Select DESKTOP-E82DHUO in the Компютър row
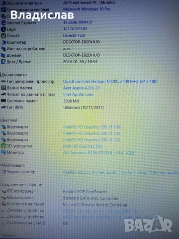Screen dimensions: 179x239 (82, 42)
